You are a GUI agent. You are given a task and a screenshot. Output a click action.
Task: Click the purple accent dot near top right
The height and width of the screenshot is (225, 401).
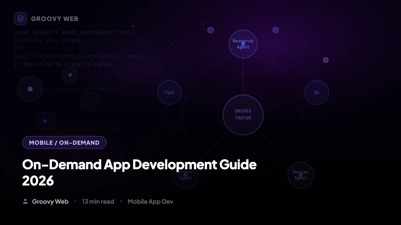click(275, 30)
